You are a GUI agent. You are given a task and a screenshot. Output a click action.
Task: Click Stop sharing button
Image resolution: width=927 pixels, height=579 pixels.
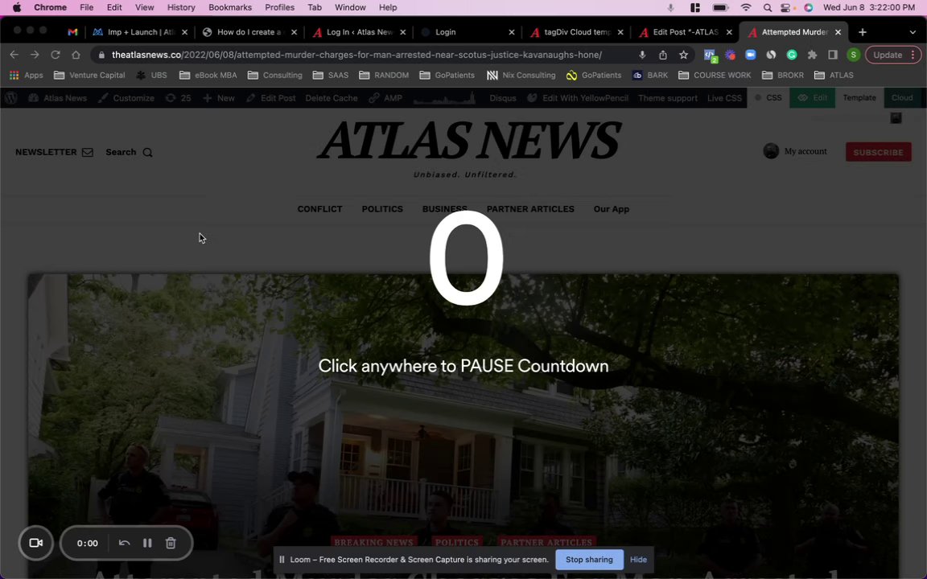[589, 560]
